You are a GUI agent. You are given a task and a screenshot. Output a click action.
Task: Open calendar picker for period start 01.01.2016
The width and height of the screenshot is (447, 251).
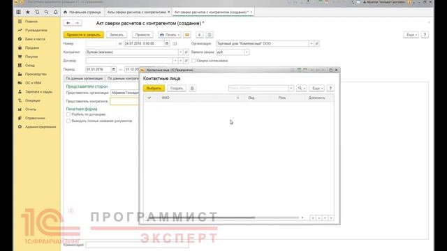click(113, 69)
